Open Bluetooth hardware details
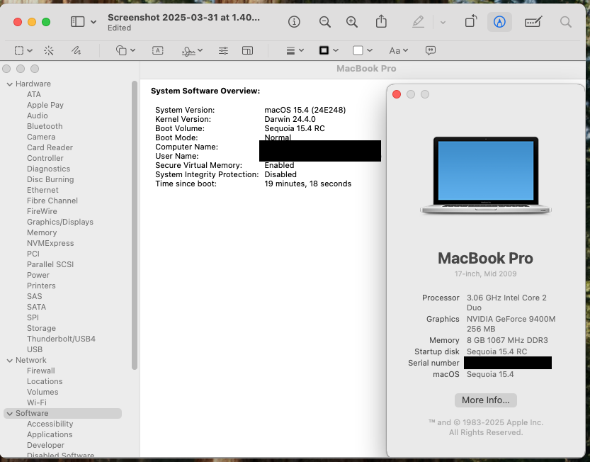This screenshot has width=590, height=462. [45, 126]
